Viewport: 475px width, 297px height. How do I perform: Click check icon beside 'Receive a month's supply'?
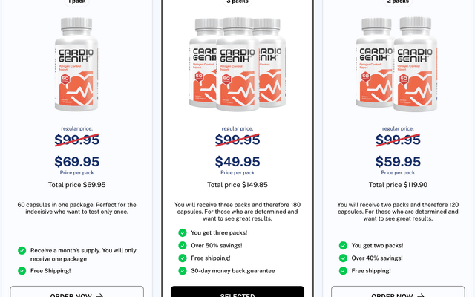22,251
